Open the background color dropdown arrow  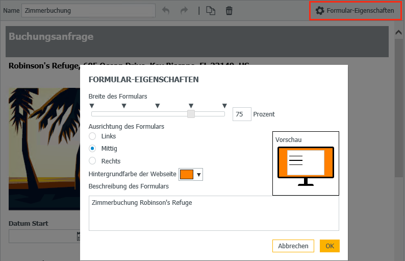198,175
